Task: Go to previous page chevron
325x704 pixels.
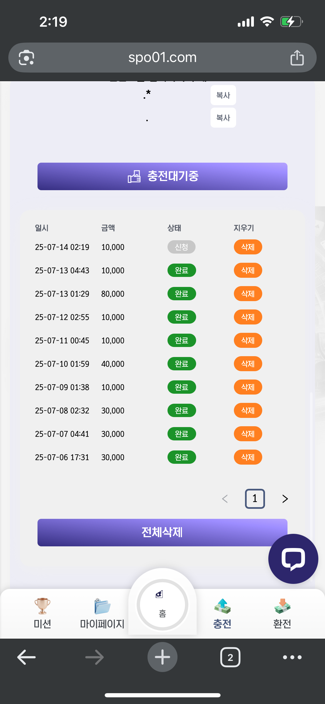Action: 225,499
